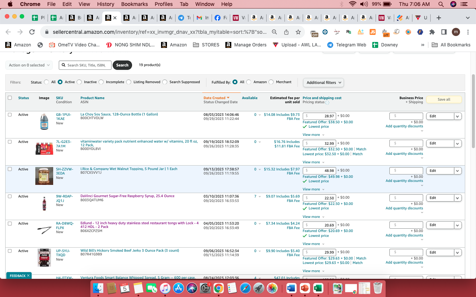The height and width of the screenshot is (297, 476).
Task: Open Microsoft Word in the dock
Action: click(x=291, y=288)
